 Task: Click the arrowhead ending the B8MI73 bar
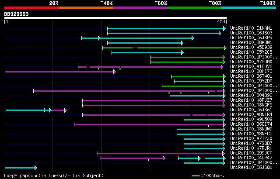[115, 72]
